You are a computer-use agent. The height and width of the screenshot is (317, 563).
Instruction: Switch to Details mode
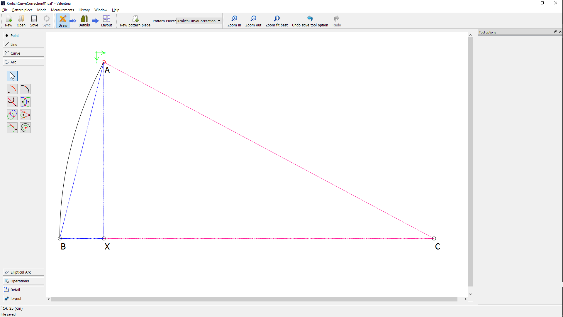(84, 21)
